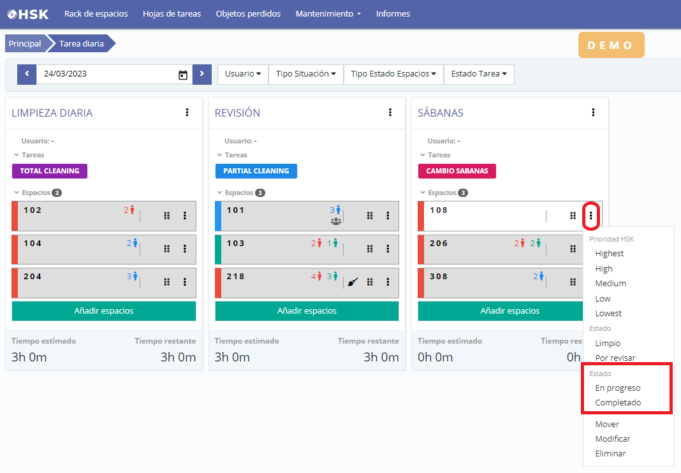
Task: Open three-dot menu of Revisión card
Action: (x=390, y=113)
